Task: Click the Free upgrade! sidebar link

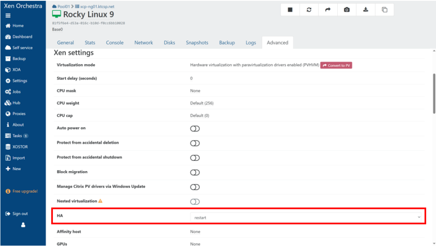Action: 25,191
